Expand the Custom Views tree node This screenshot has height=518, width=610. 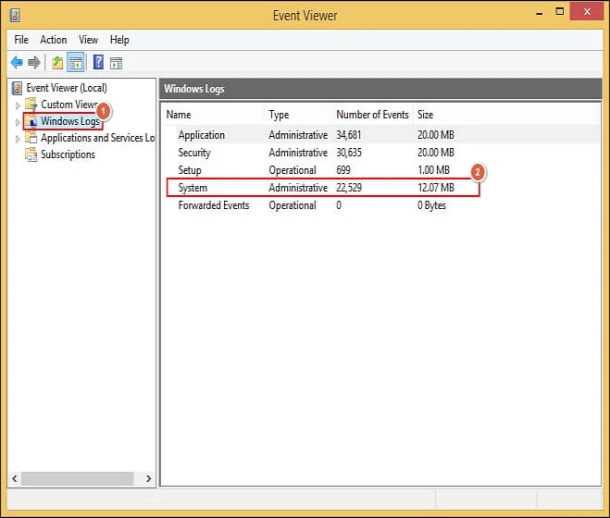point(18,105)
